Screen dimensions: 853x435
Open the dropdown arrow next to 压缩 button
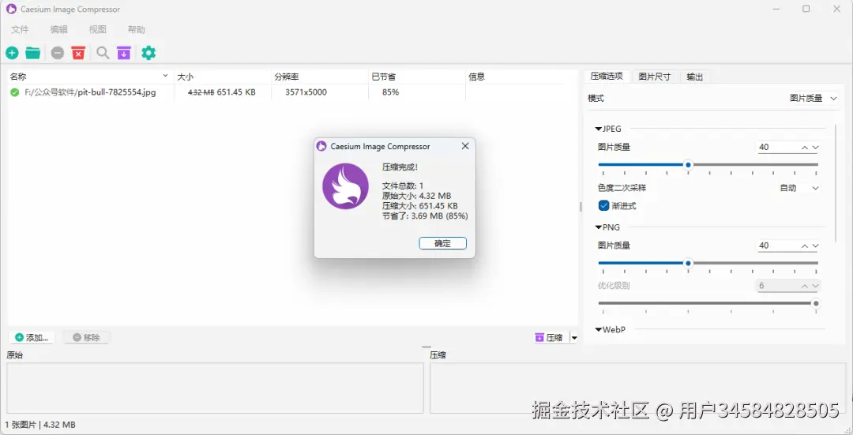pos(573,338)
